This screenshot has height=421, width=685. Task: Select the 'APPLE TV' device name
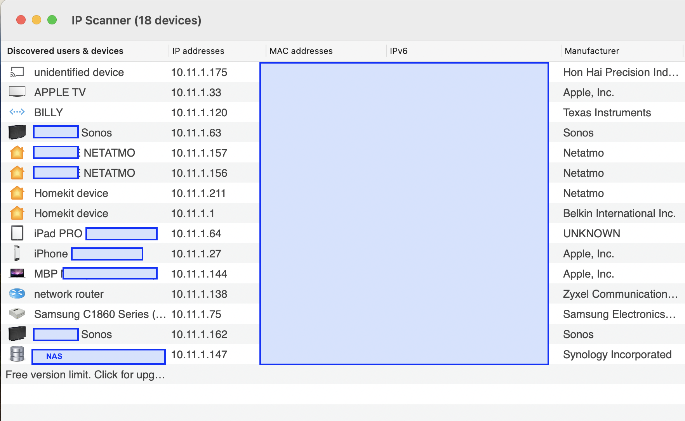(60, 92)
